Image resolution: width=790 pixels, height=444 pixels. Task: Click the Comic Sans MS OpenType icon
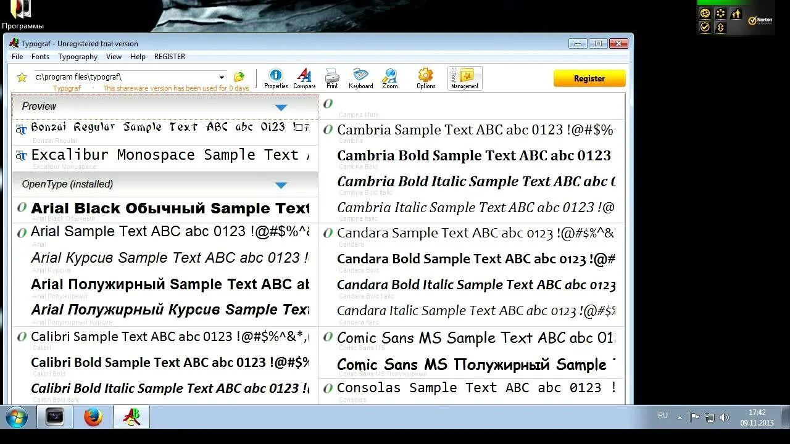coord(328,337)
